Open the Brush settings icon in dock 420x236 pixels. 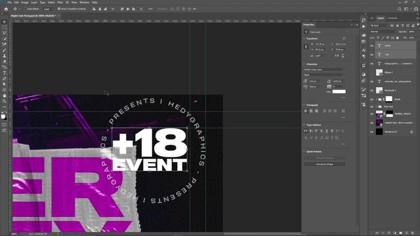click(364, 90)
